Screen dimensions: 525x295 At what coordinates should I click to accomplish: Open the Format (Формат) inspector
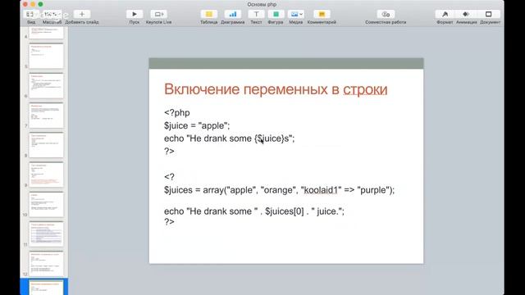tap(445, 15)
